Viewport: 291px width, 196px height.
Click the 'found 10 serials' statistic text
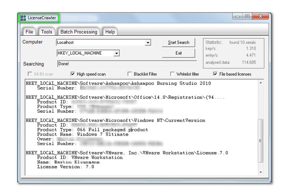pos(242,42)
